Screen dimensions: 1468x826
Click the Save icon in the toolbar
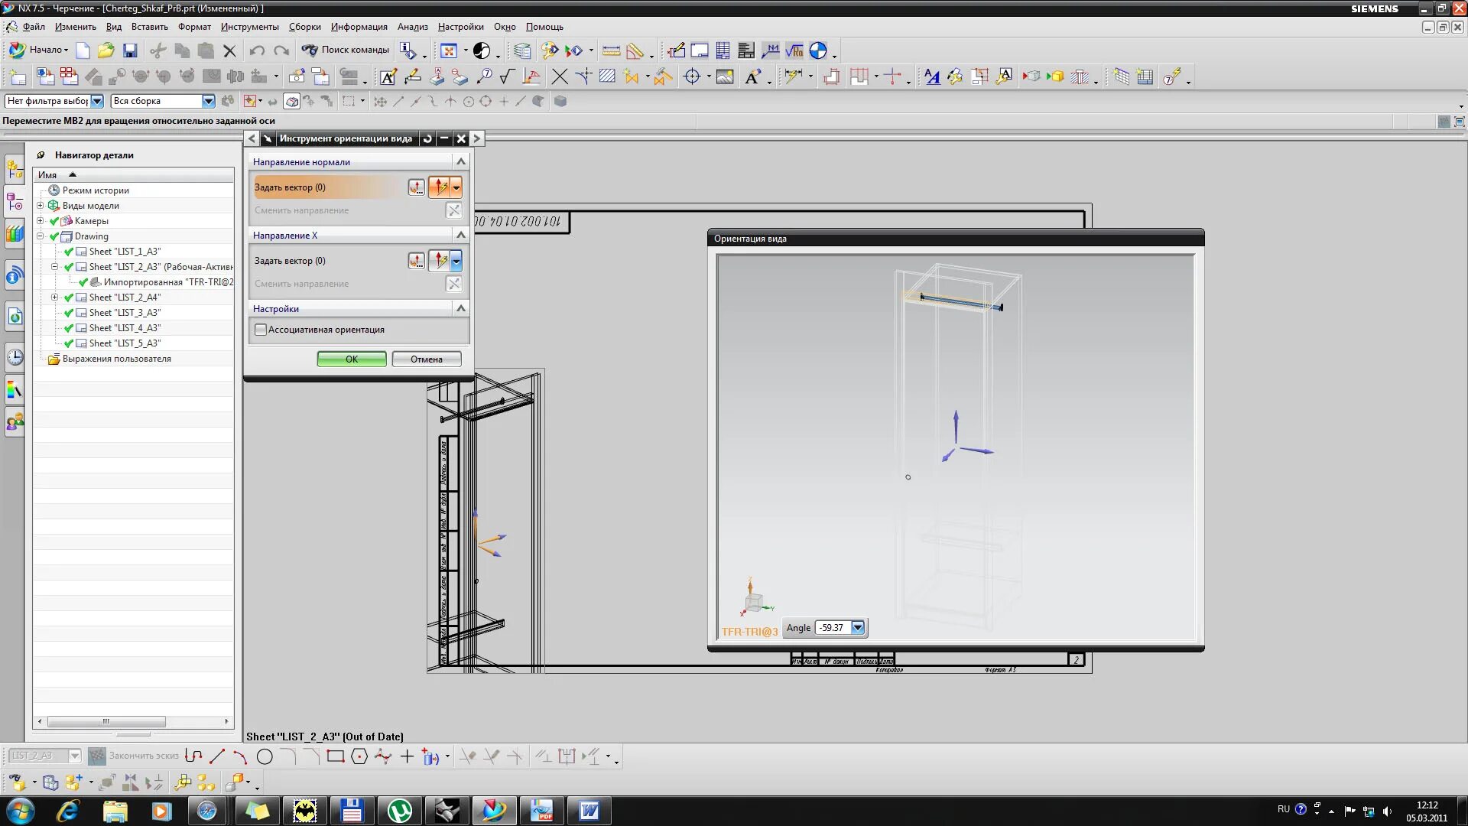coord(130,51)
